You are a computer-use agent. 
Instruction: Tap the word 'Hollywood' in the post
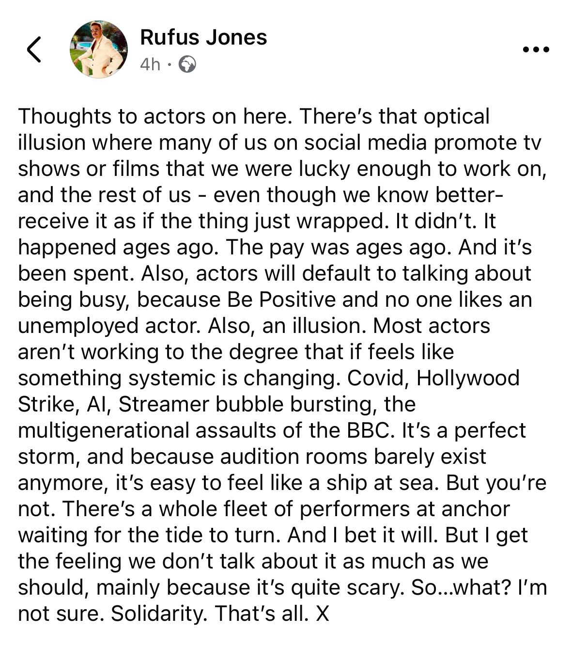coord(468,378)
